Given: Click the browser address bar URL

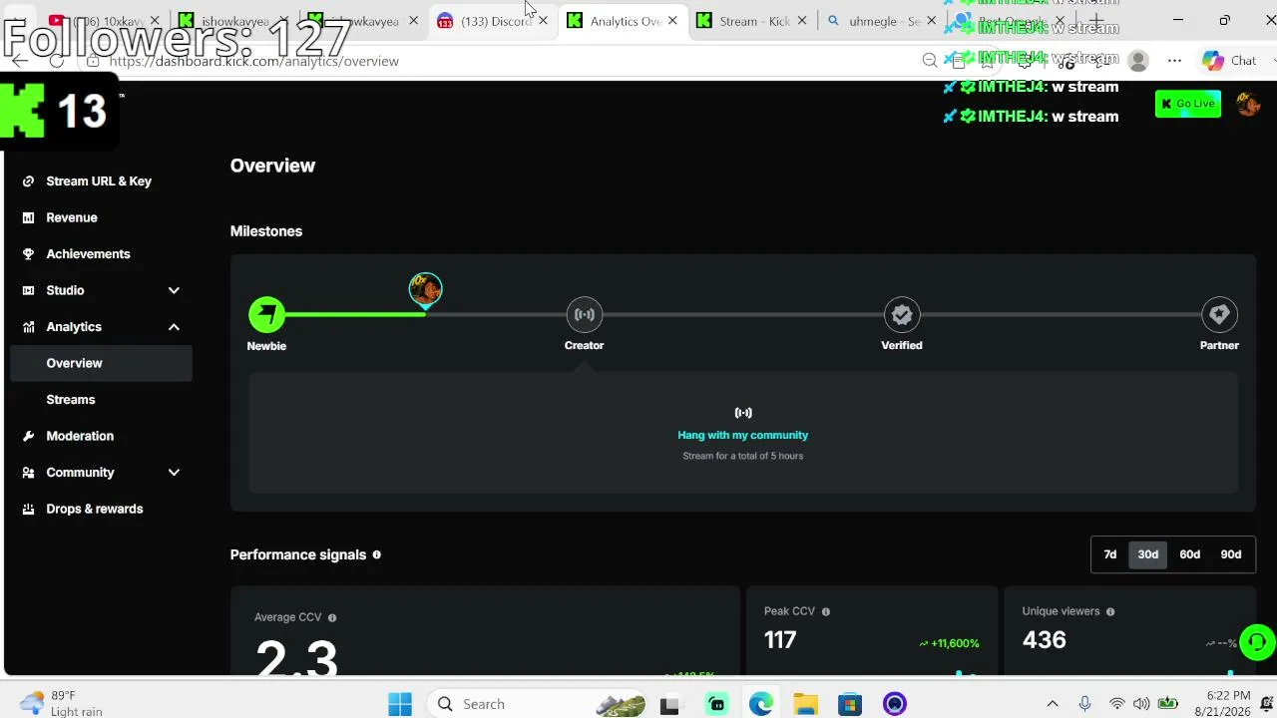Looking at the screenshot, I should [x=254, y=61].
